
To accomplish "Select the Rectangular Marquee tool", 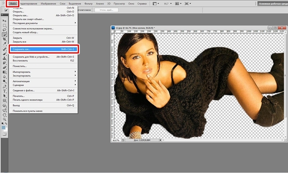I will point(5,25).
